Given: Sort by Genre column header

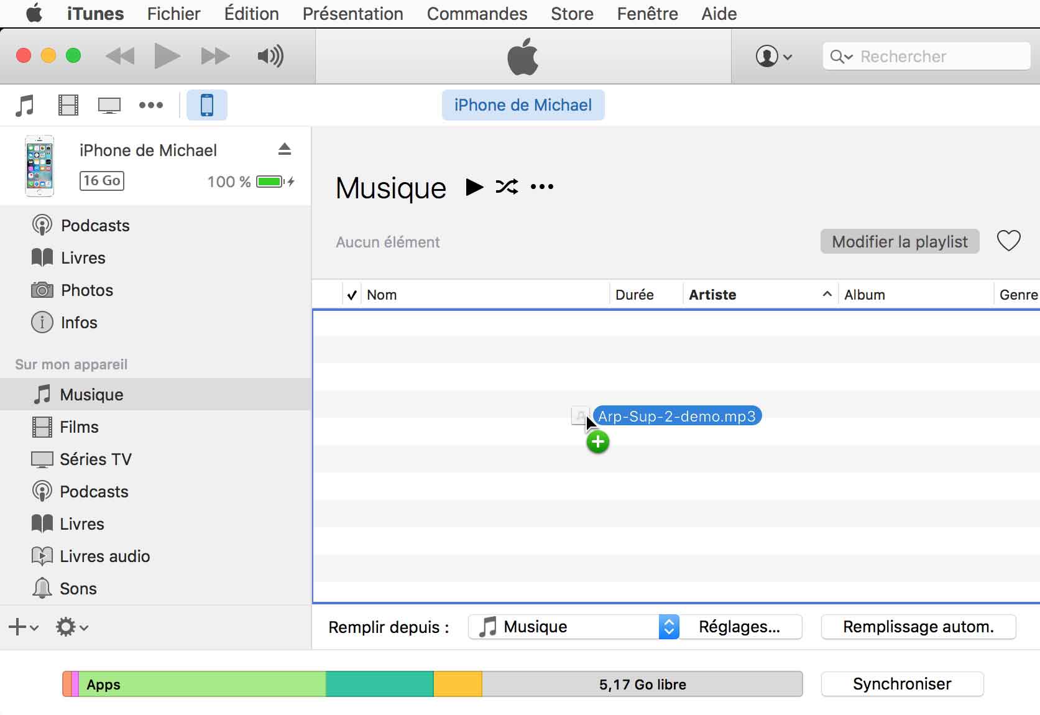Looking at the screenshot, I should click(x=1018, y=295).
